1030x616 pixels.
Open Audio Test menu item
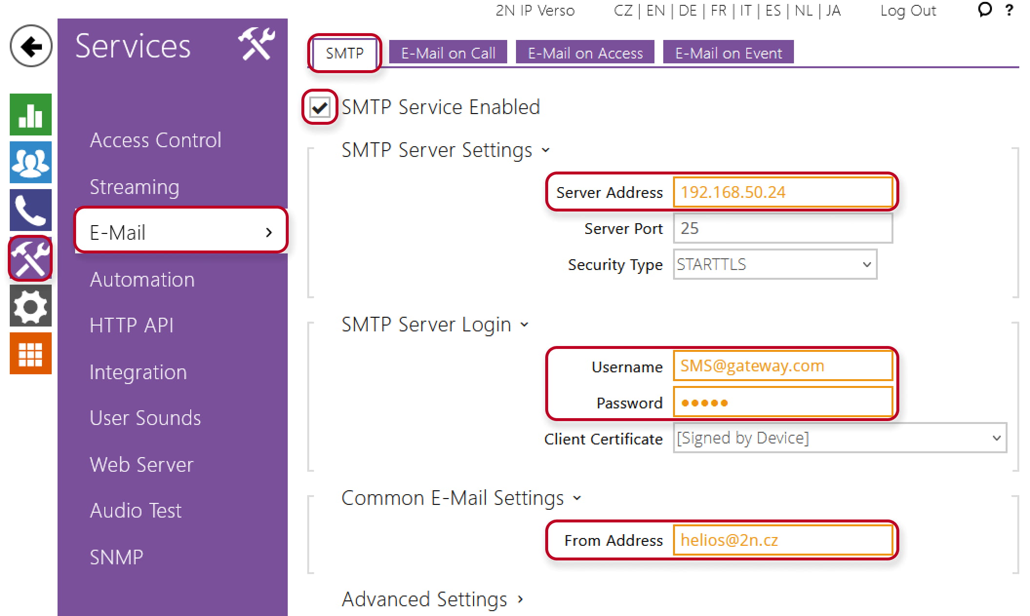coord(136,511)
